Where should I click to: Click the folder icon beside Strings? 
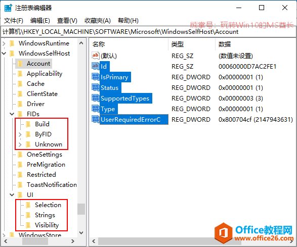28,215
